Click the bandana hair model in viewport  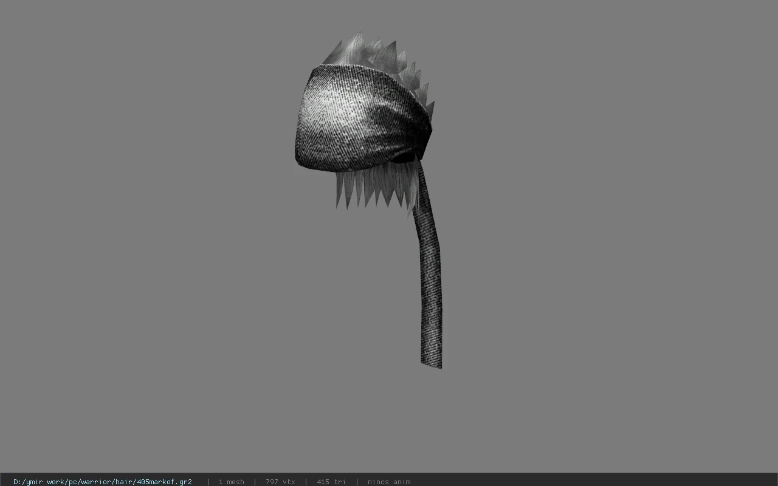pos(369,200)
